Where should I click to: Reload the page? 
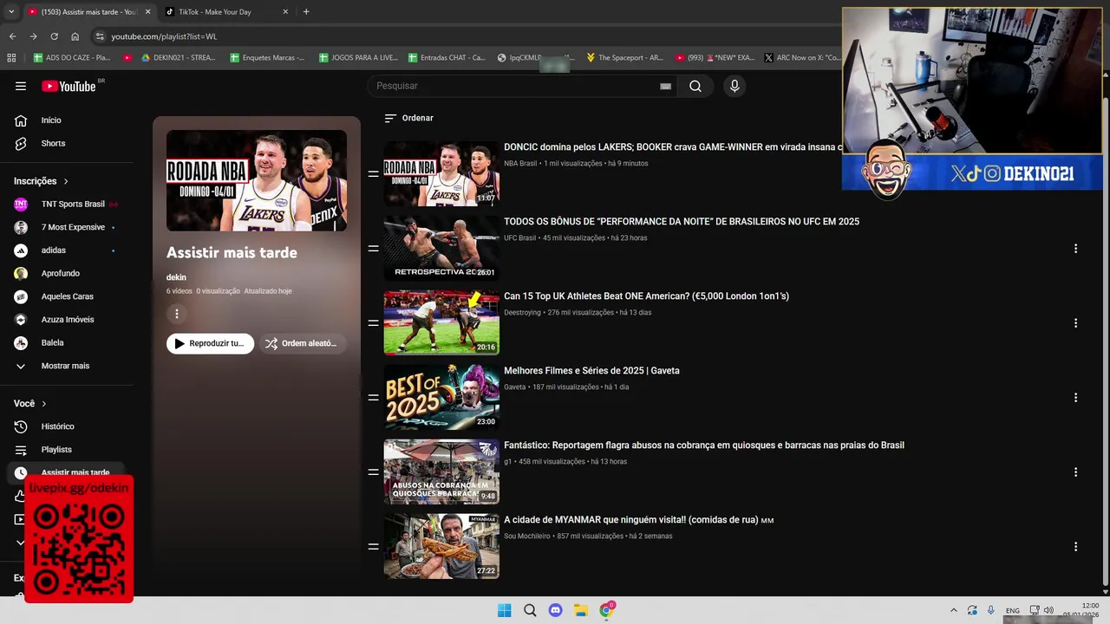click(54, 36)
